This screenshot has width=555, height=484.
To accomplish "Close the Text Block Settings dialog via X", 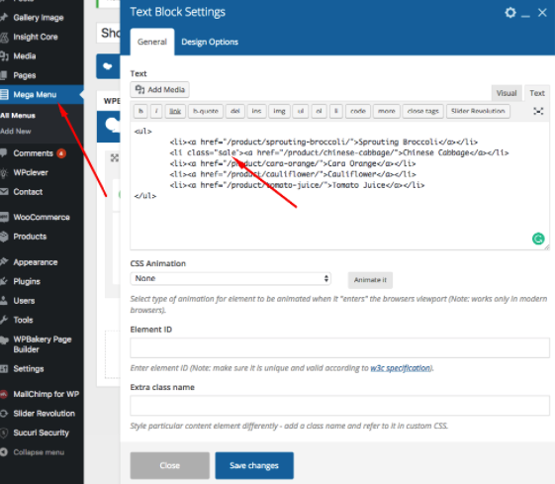I will point(542,13).
